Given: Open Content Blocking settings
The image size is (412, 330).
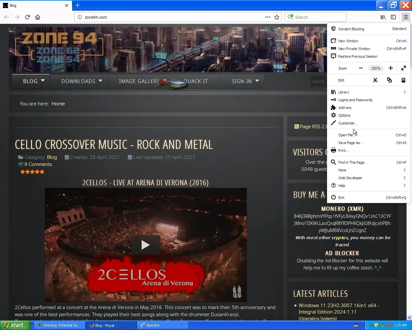Looking at the screenshot, I should (x=369, y=29).
